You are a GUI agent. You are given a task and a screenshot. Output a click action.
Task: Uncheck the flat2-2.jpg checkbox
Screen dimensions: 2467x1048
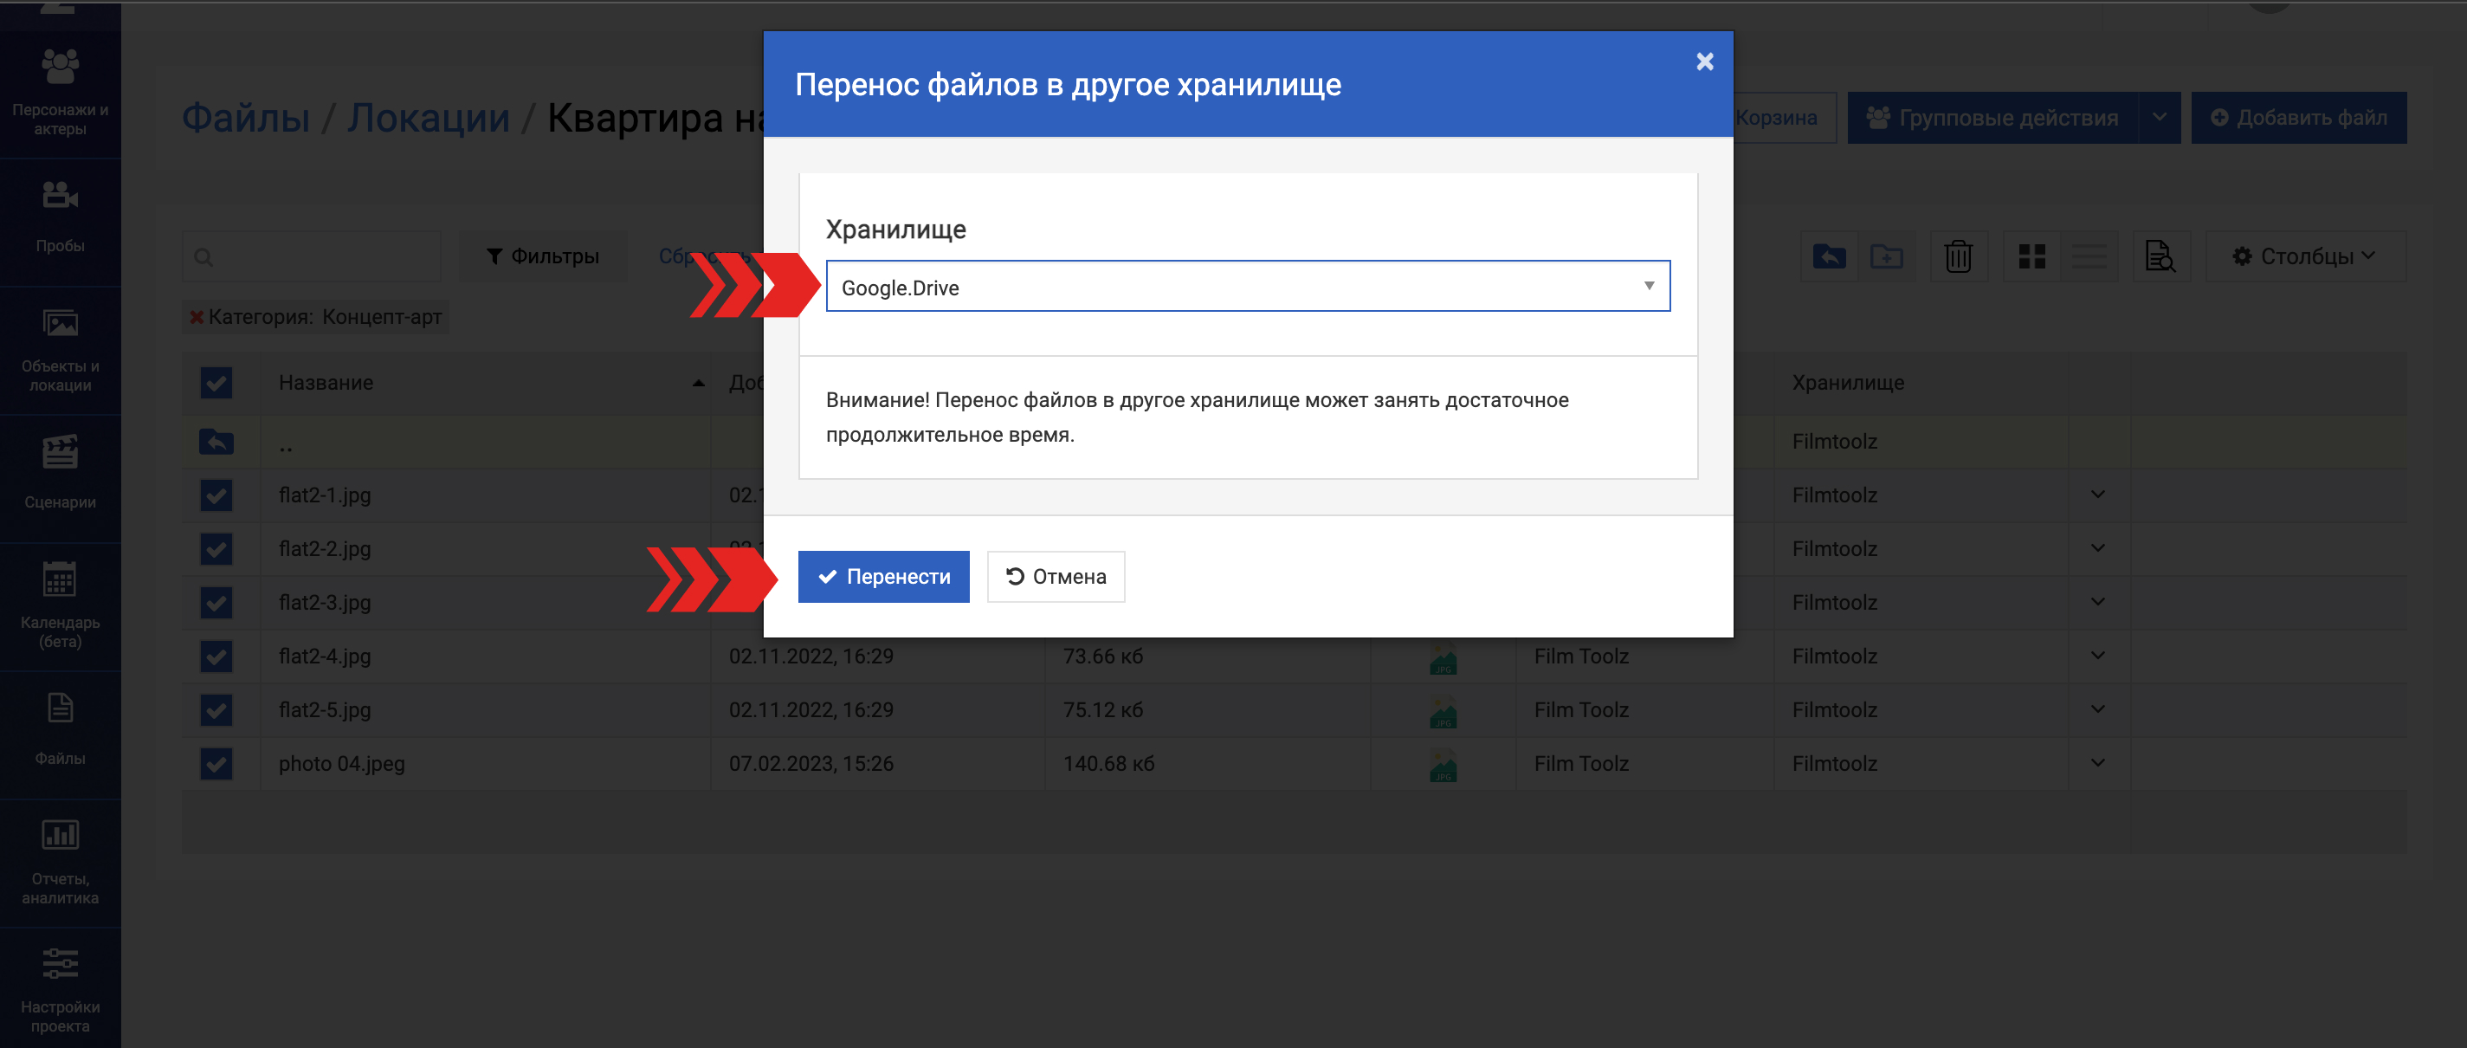tap(216, 549)
